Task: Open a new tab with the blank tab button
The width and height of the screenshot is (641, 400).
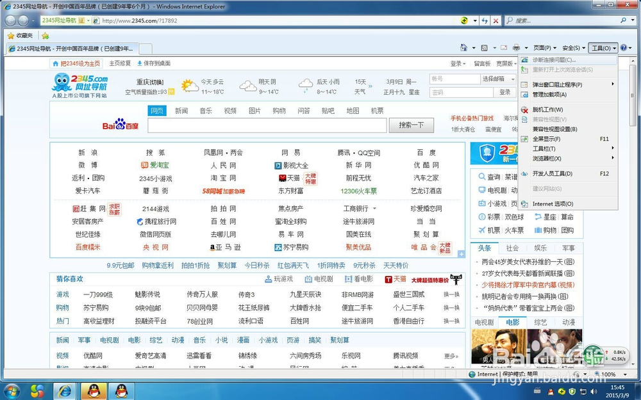Action: (x=146, y=49)
